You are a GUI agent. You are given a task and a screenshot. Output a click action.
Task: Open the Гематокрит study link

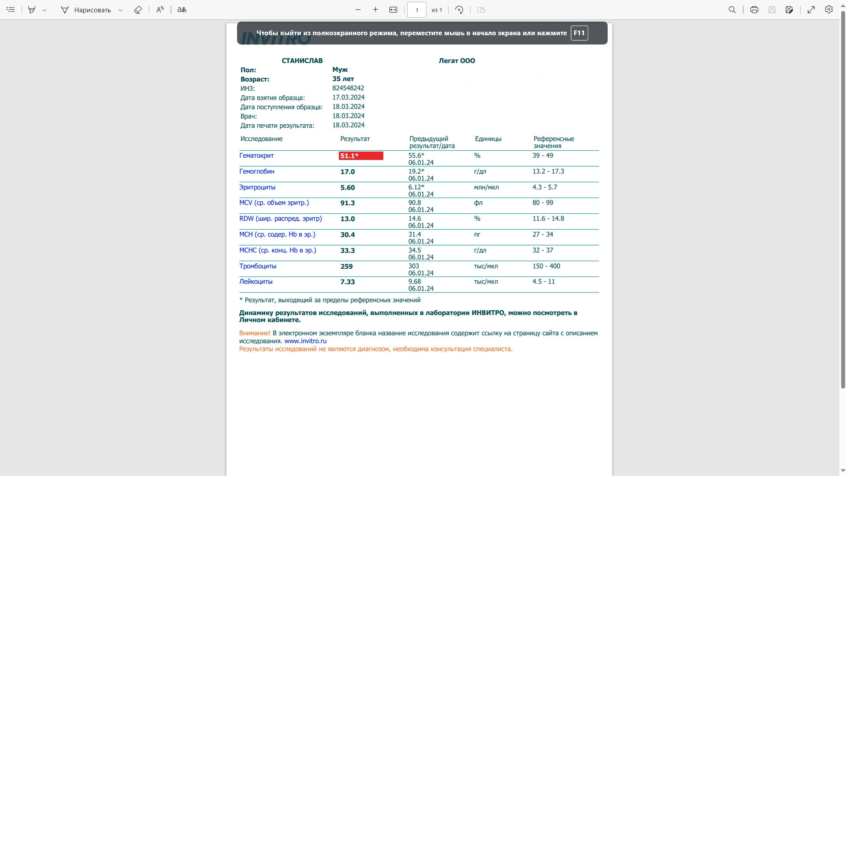[x=256, y=156]
